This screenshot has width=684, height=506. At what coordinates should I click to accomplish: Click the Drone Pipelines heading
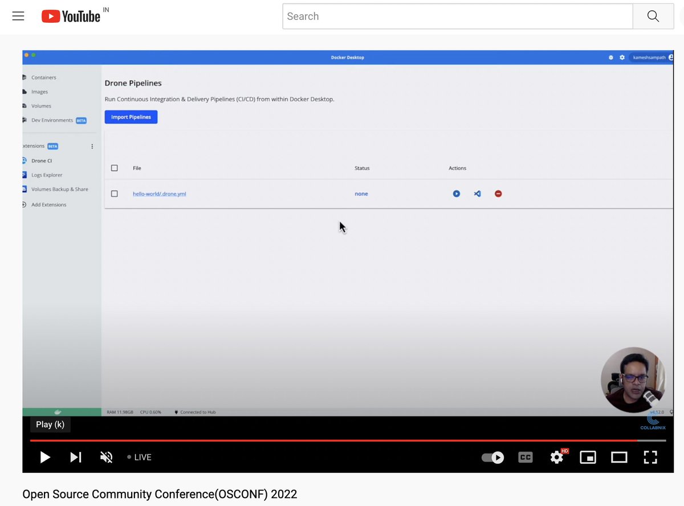pyautogui.click(x=133, y=83)
